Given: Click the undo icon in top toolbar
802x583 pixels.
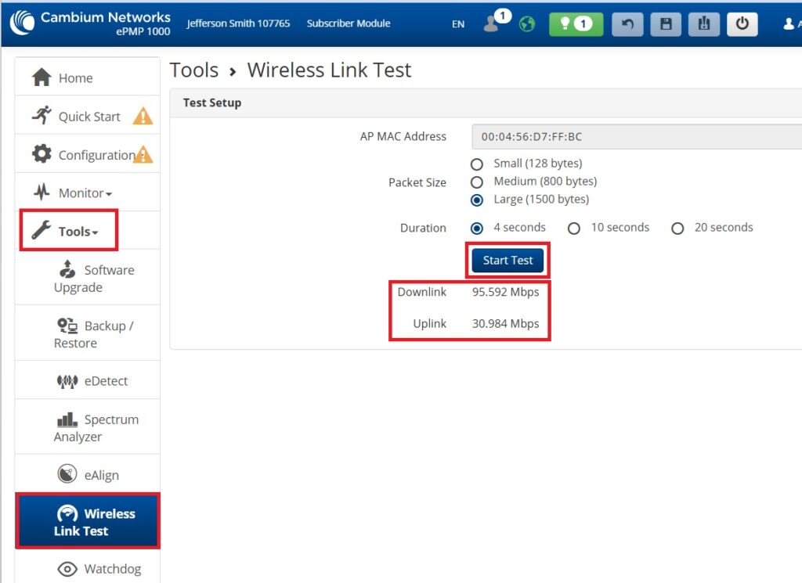Looking at the screenshot, I should point(627,23).
